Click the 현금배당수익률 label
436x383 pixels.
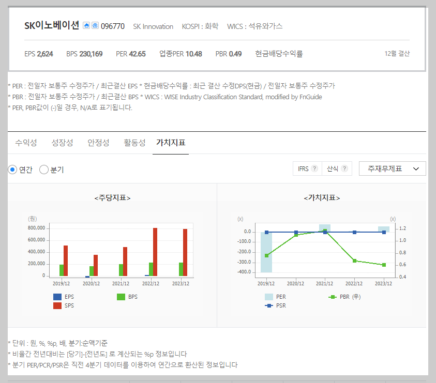click(x=279, y=54)
